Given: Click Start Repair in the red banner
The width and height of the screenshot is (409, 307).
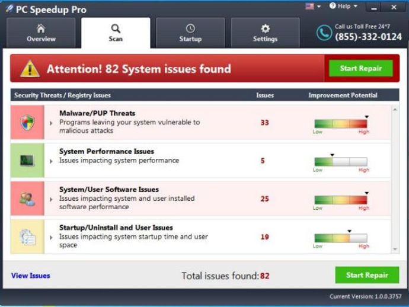Looking at the screenshot, I should (x=361, y=68).
